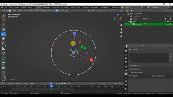This screenshot has height=97, width=173.
Task: Collapse the HairNet 0.6.0 panel
Action: click(x=129, y=65)
